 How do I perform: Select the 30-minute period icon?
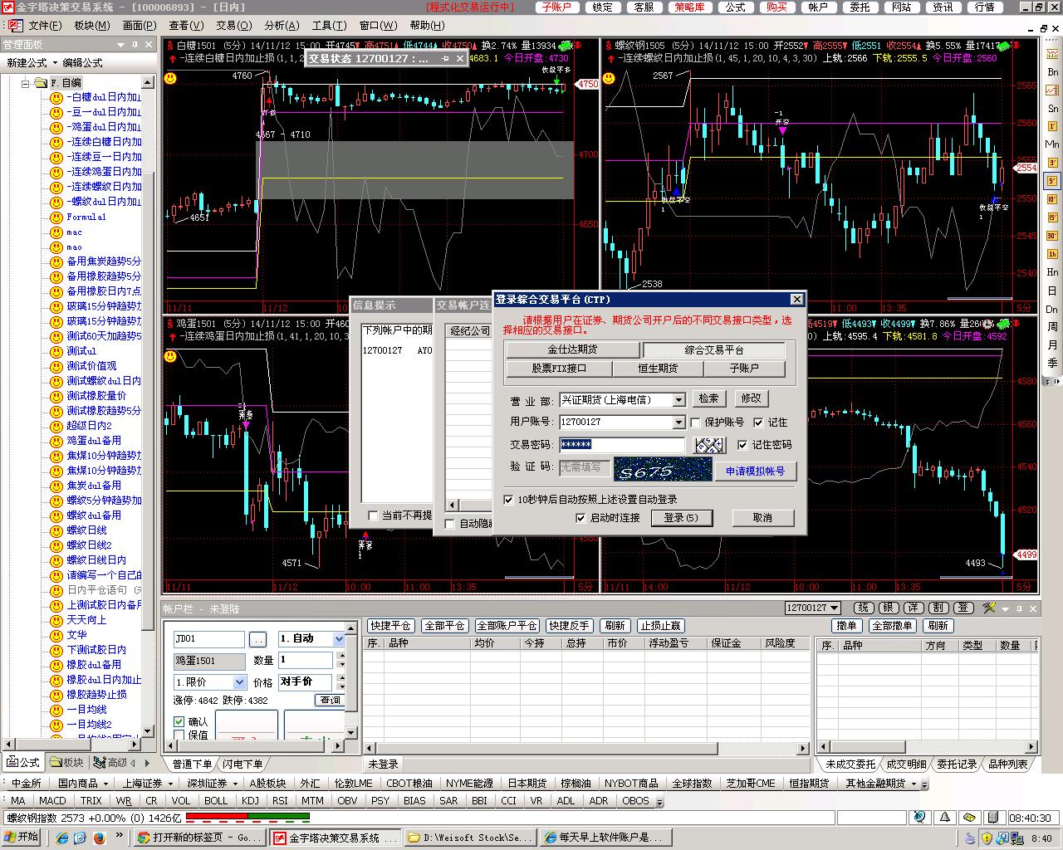click(1052, 235)
